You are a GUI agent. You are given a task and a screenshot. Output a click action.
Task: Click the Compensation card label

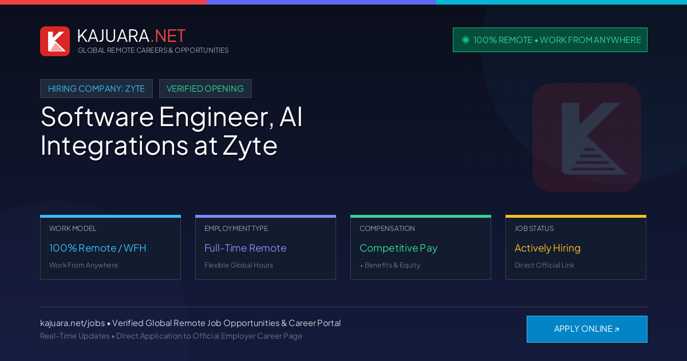coord(387,229)
